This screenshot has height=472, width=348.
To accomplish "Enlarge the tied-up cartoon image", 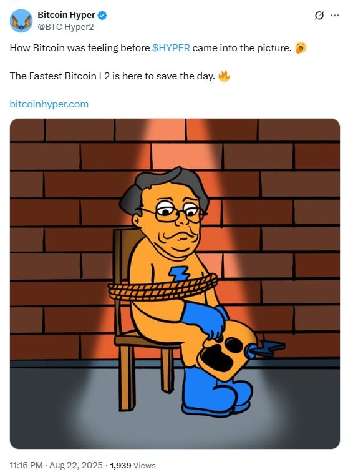I will [175, 283].
